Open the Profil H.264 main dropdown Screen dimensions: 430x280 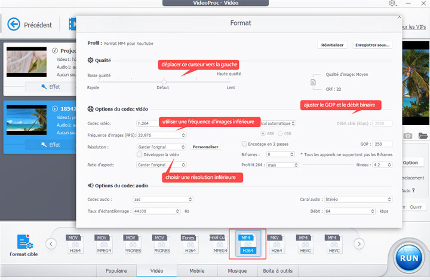pos(282,165)
